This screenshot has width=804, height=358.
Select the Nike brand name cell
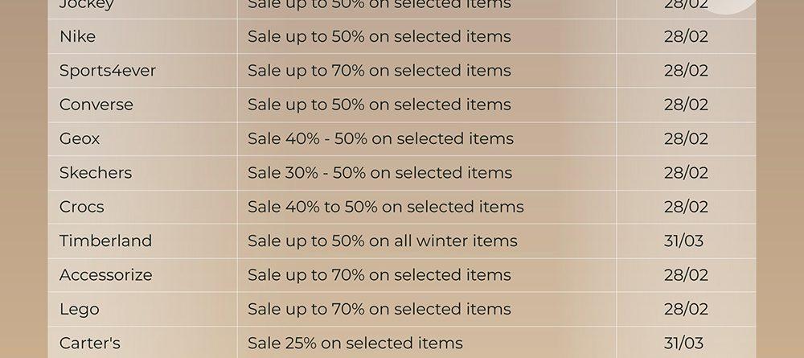point(77,36)
